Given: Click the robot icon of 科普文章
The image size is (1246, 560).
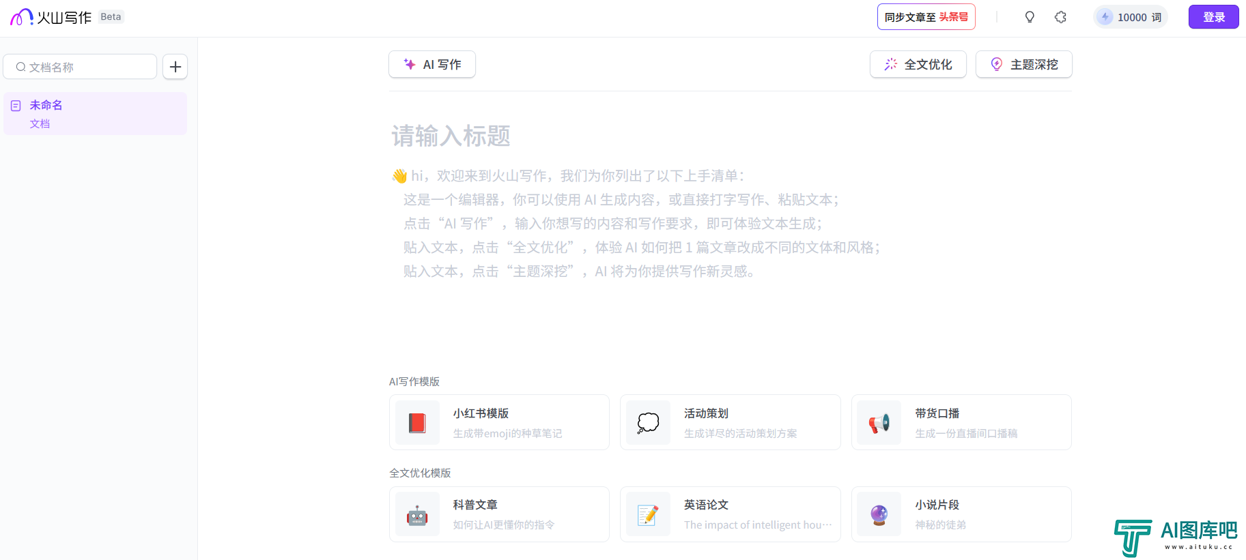Looking at the screenshot, I should (x=417, y=515).
